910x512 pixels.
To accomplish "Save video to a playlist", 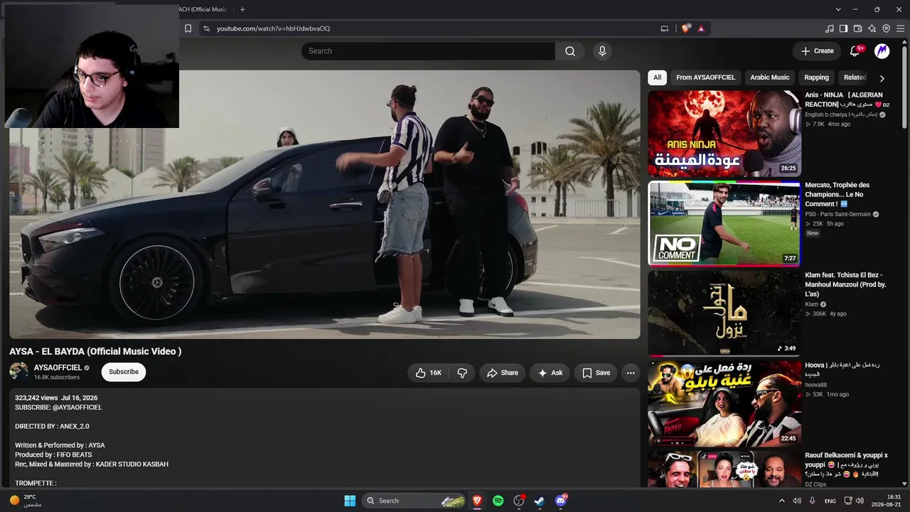I will point(596,373).
